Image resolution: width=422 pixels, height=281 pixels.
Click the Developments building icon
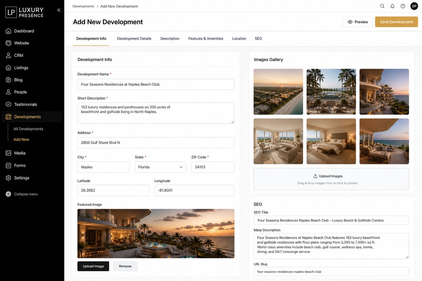(9, 117)
